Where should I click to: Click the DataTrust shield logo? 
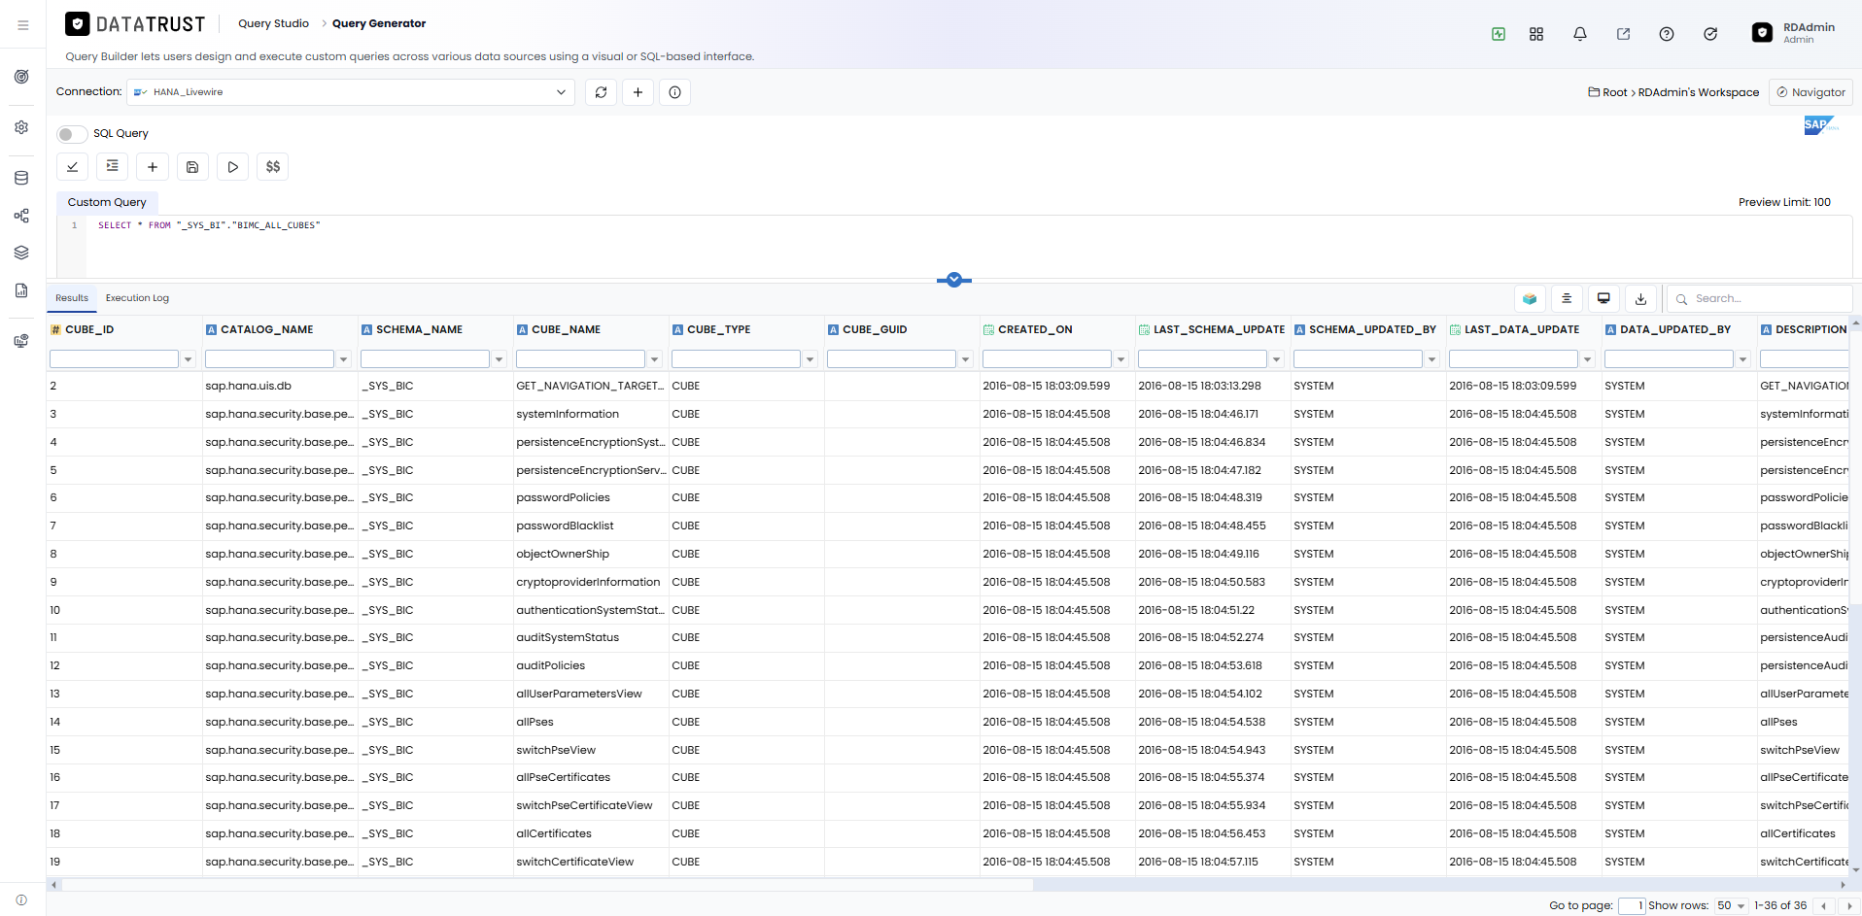point(78,23)
